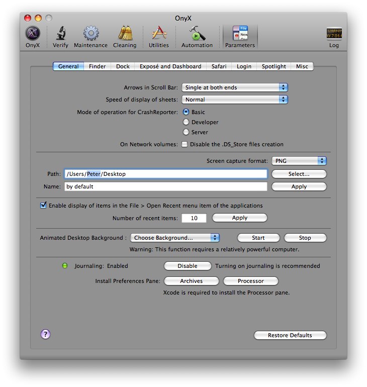Viewport: 367px width, 387px height.
Task: Click the Path text field
Action: [x=166, y=174]
